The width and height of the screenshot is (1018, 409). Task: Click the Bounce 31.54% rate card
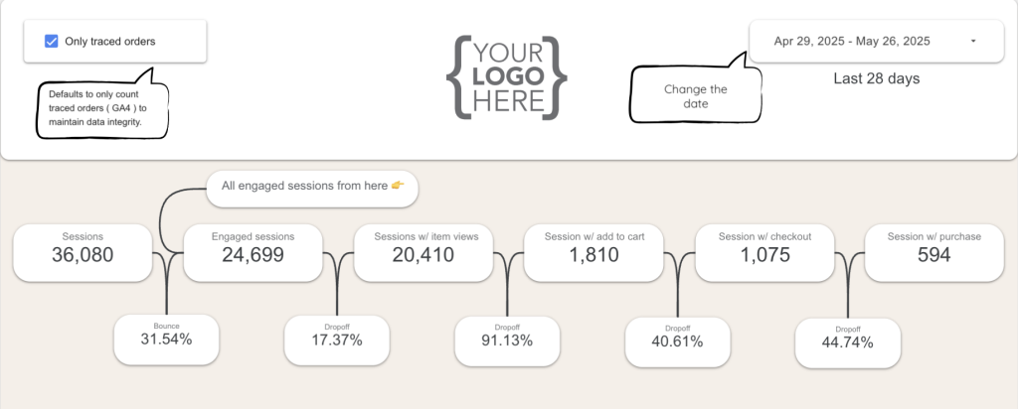click(x=166, y=339)
